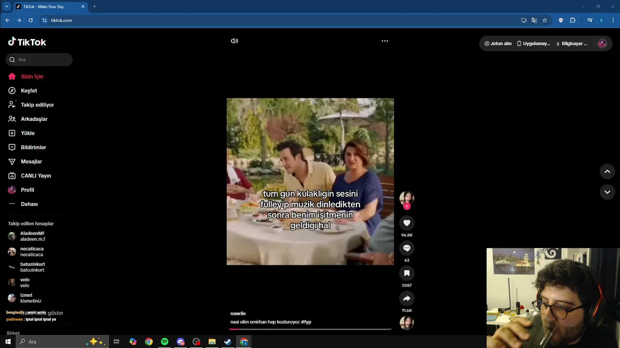The height and width of the screenshot is (348, 620).
Task: Click the browser forward arrow
Action: 19,20
